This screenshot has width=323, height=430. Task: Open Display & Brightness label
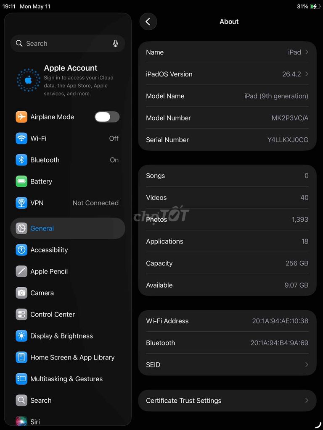[61, 336]
